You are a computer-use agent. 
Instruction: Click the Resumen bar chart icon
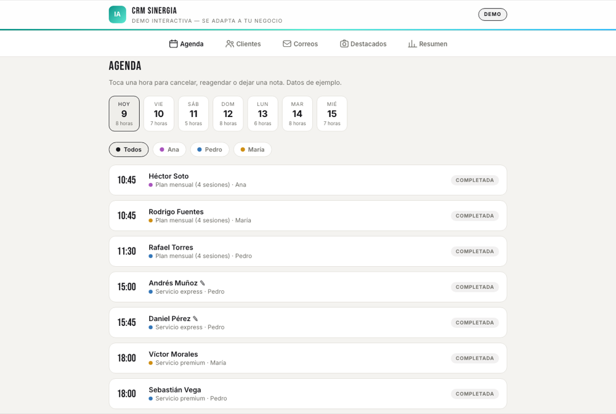[x=412, y=44]
